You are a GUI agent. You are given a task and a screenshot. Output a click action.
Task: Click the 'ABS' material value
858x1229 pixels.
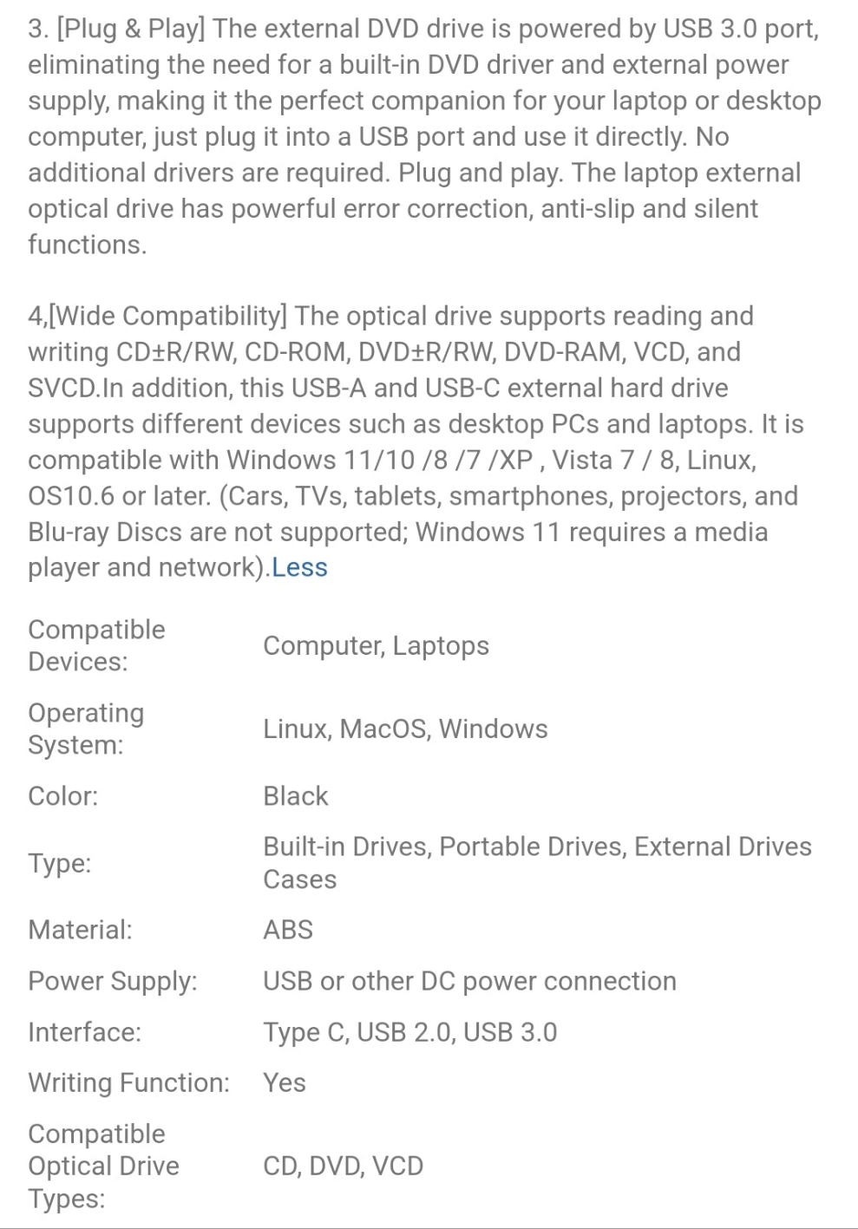coord(288,930)
